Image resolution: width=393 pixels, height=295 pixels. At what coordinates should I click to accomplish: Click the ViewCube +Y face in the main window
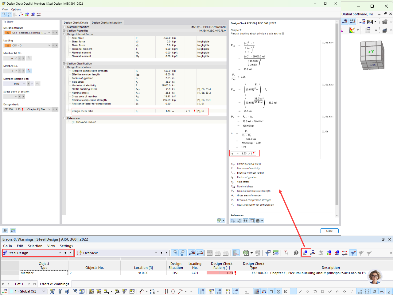(x=371, y=51)
